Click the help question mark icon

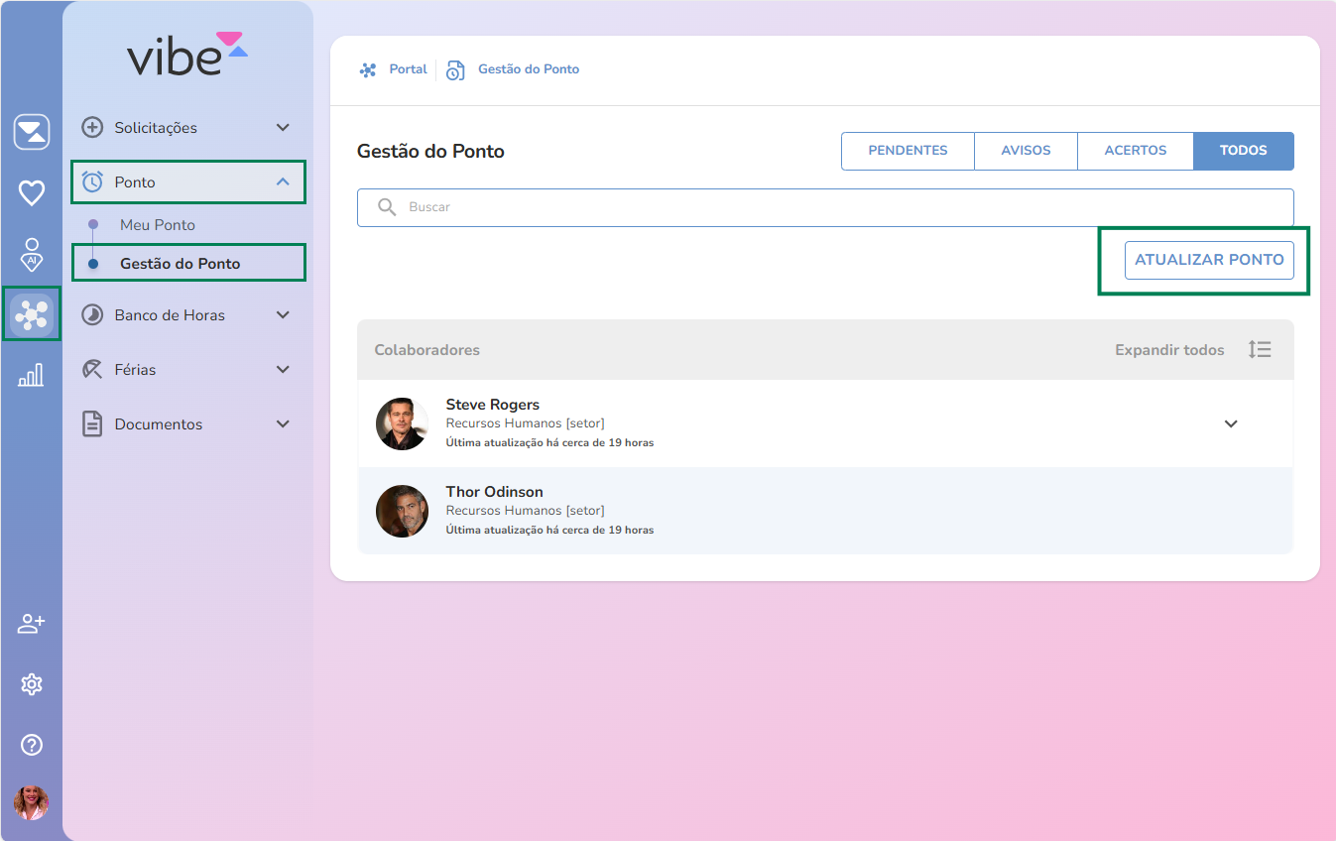(x=32, y=745)
